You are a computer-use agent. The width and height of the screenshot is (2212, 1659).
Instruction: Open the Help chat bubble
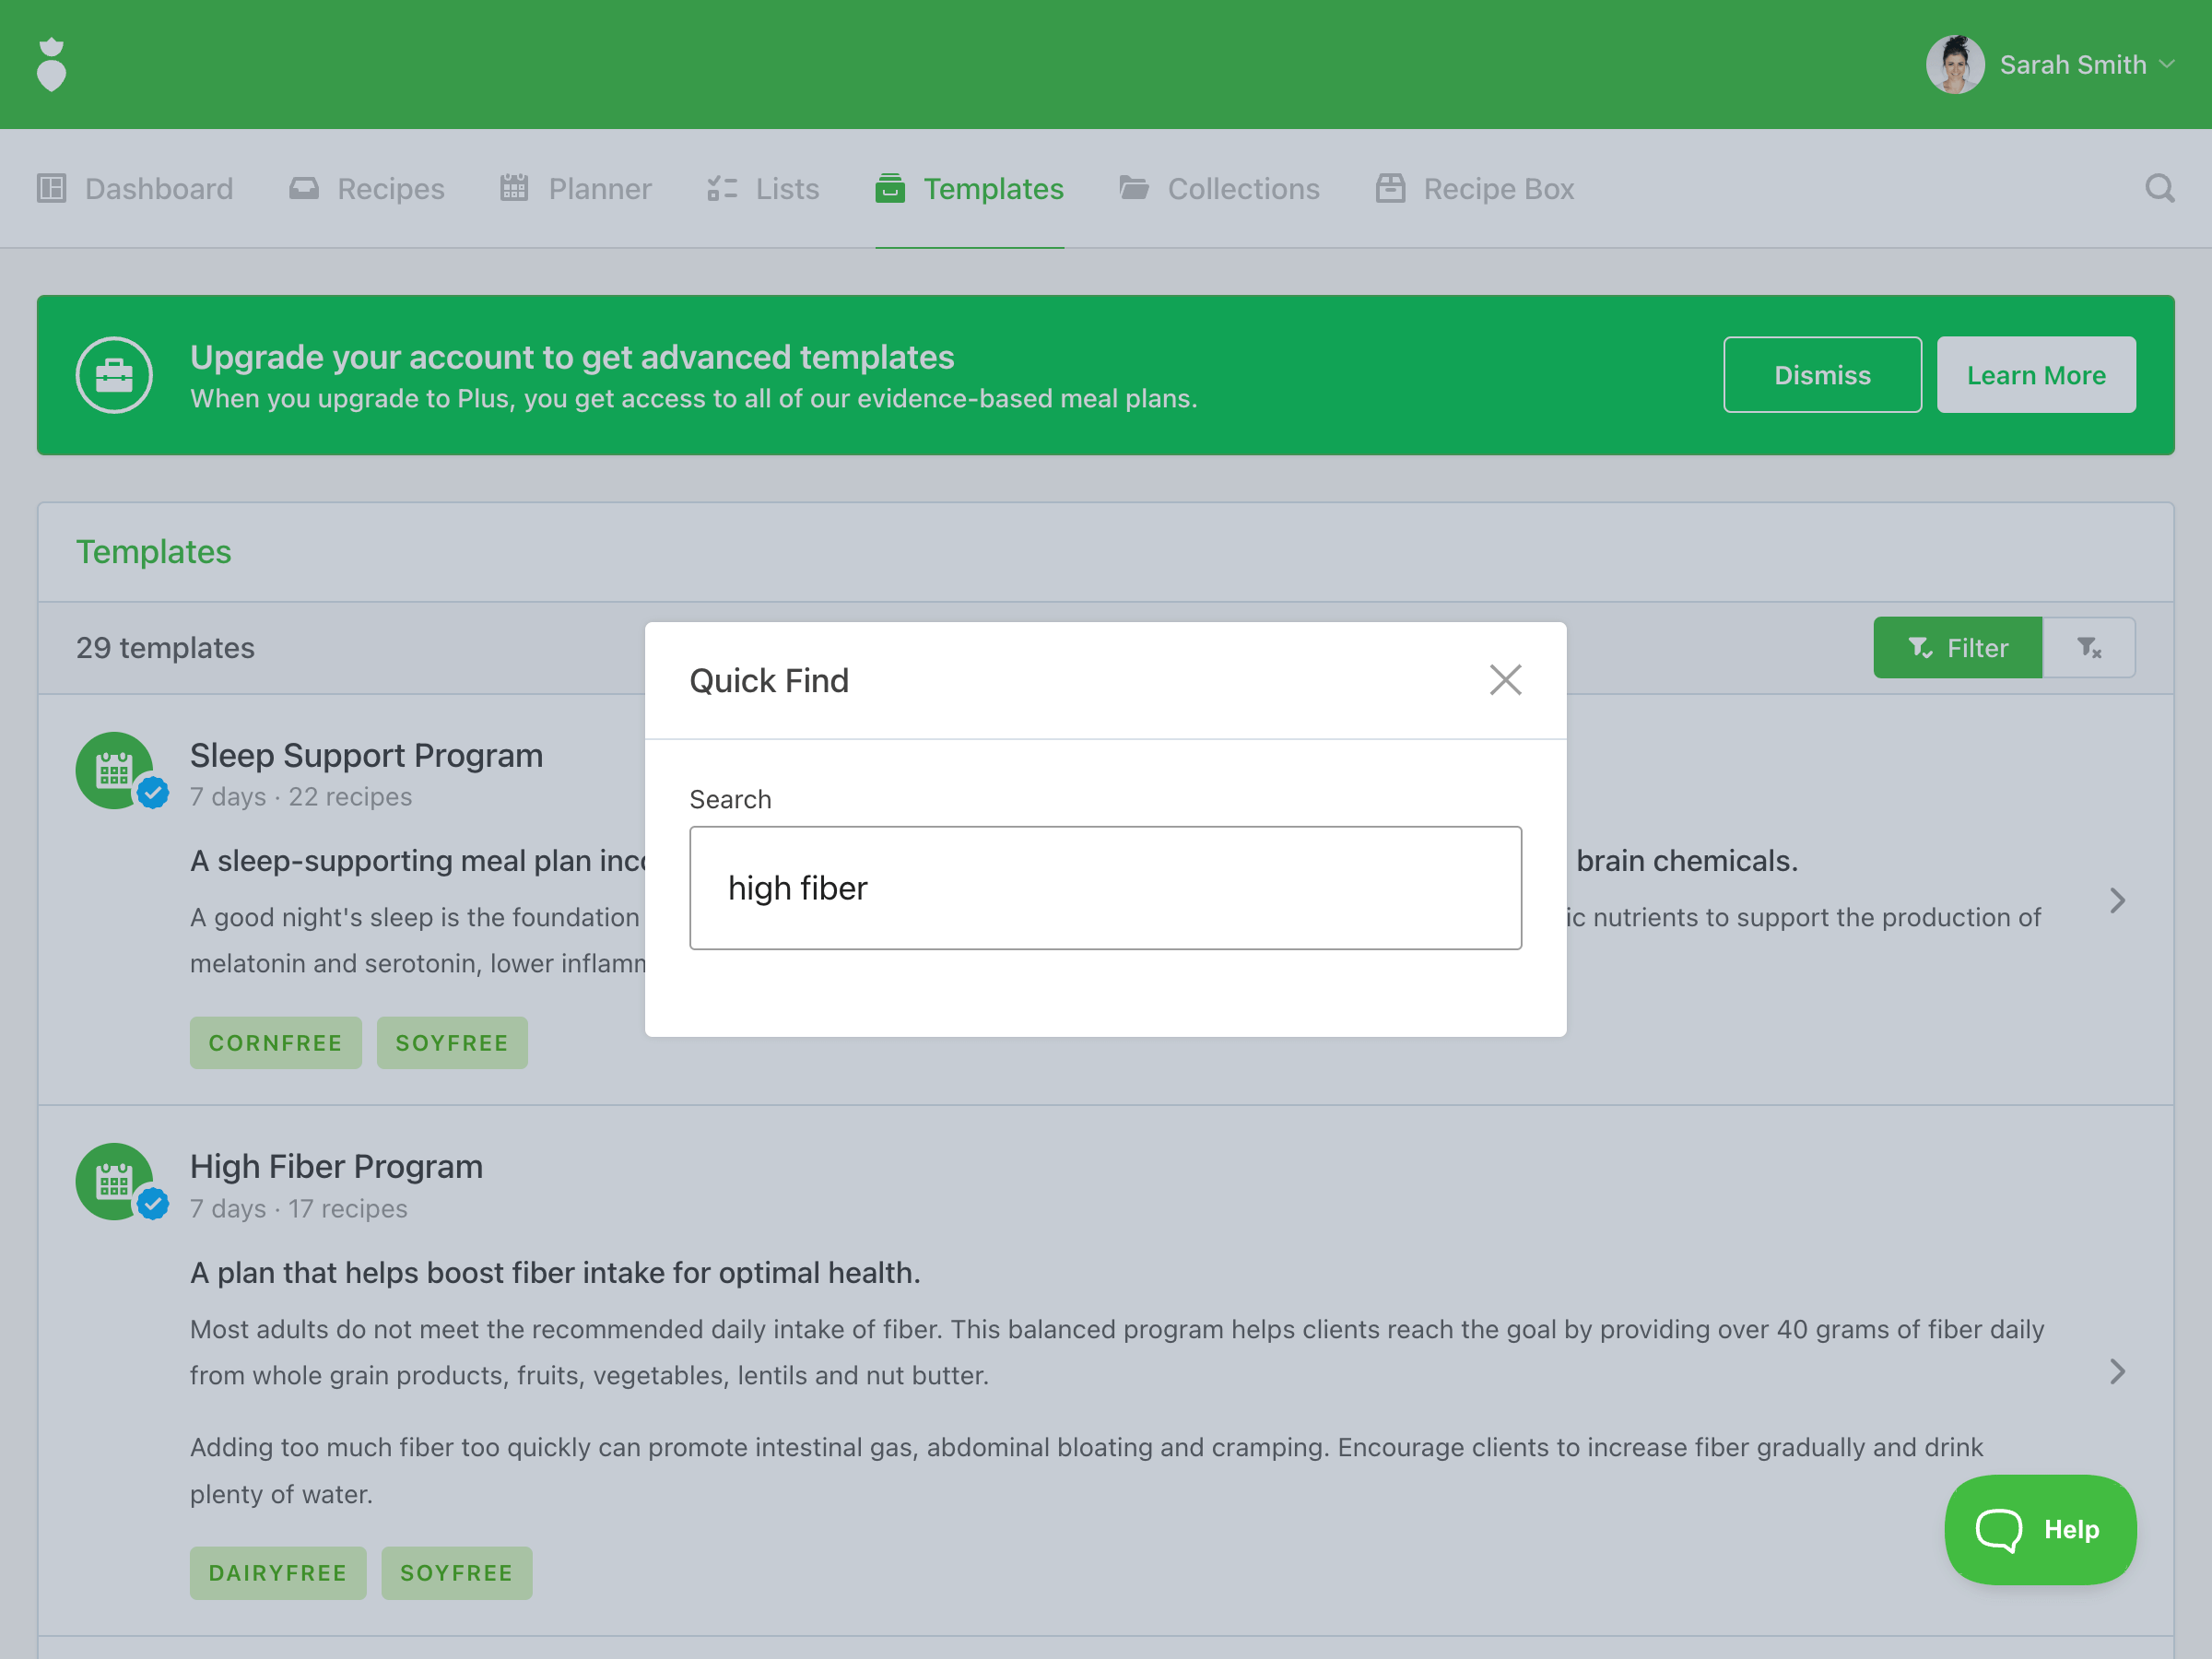(2039, 1529)
